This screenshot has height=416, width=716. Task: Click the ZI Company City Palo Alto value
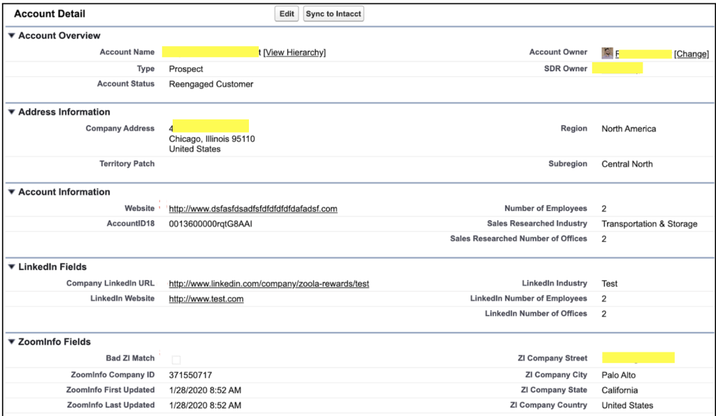[x=619, y=375]
